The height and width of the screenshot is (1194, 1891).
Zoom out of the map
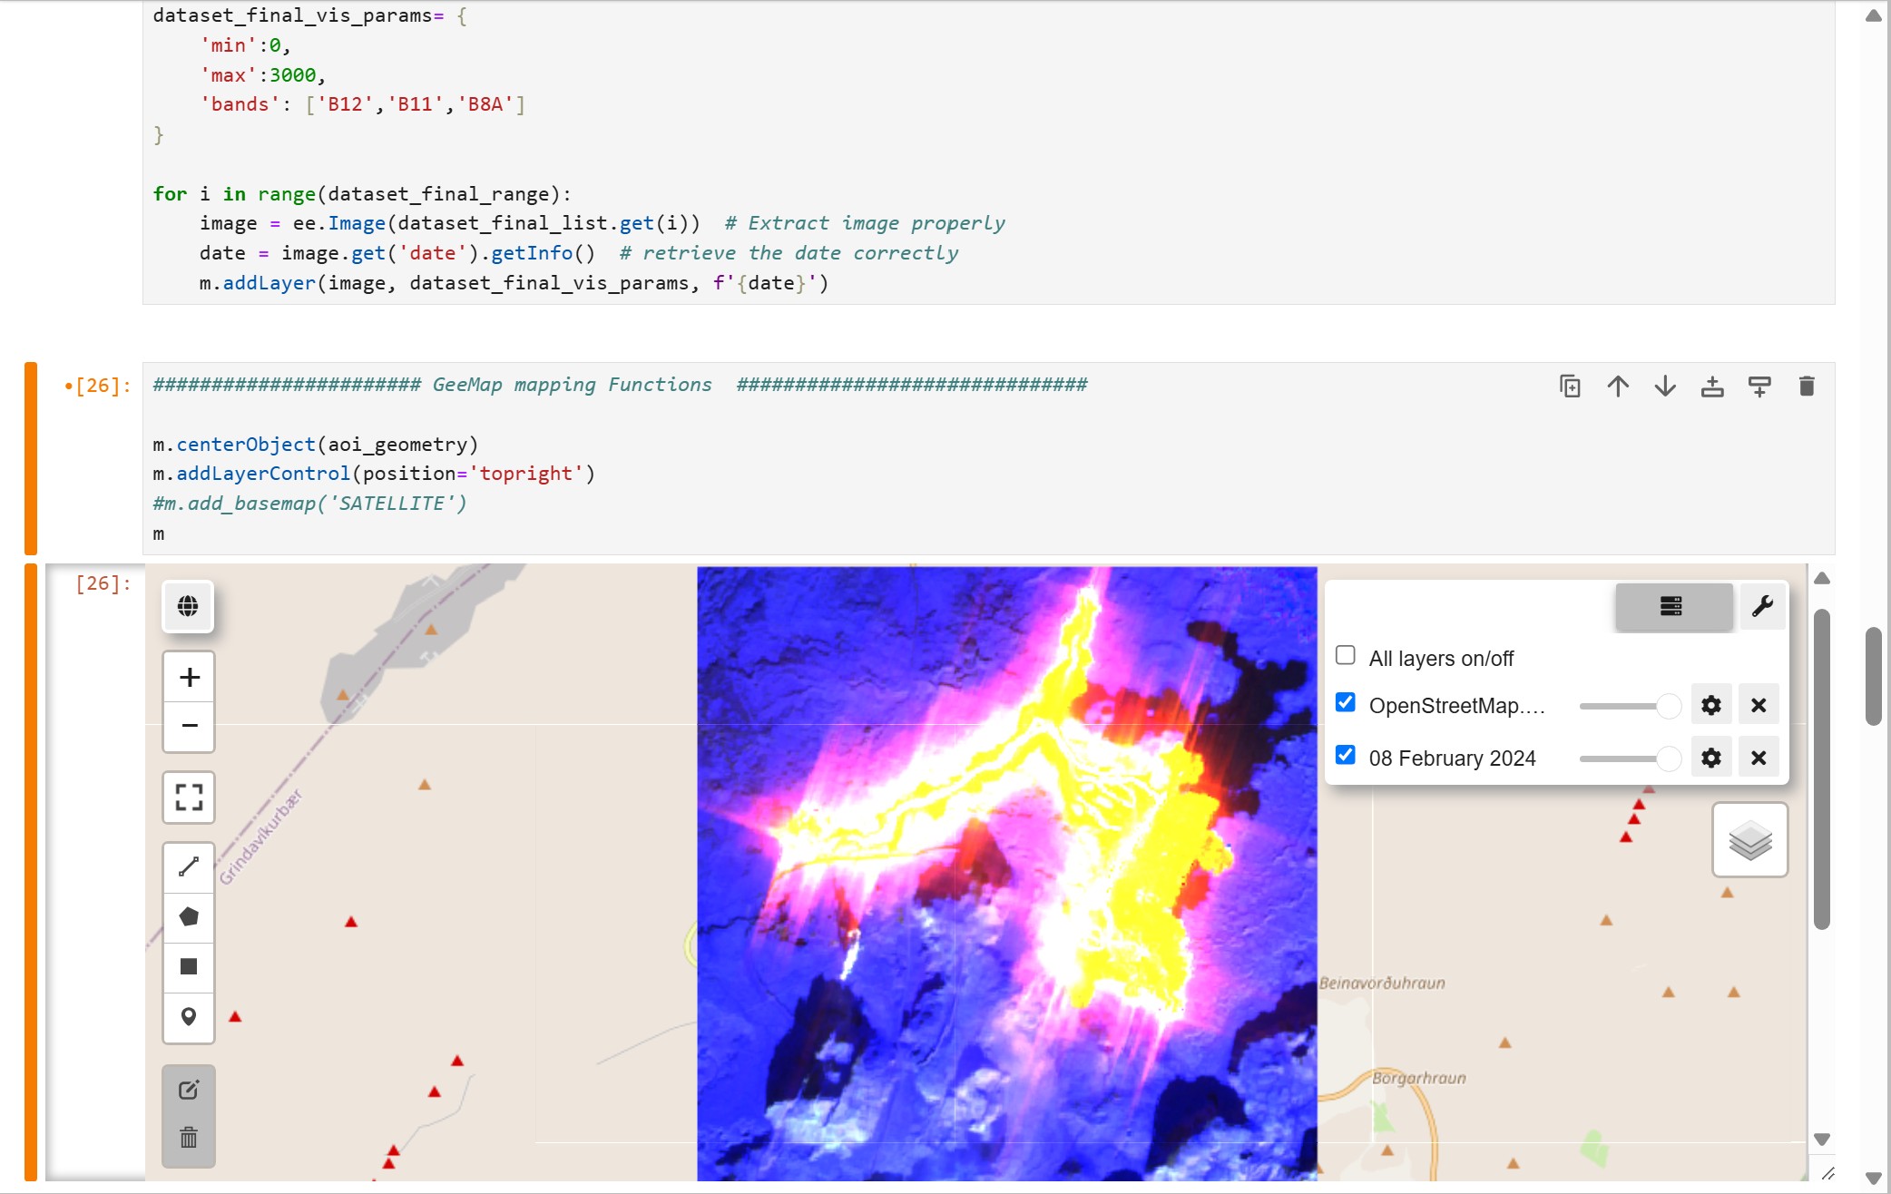[x=189, y=727]
